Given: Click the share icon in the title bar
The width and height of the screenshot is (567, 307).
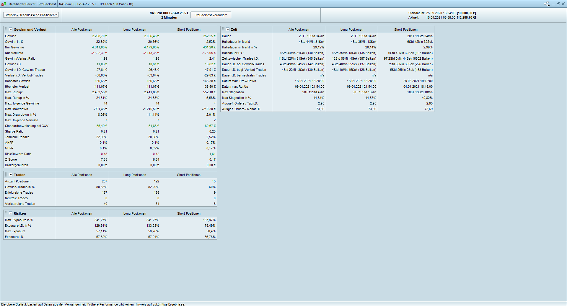Looking at the screenshot, I should click(547, 4).
